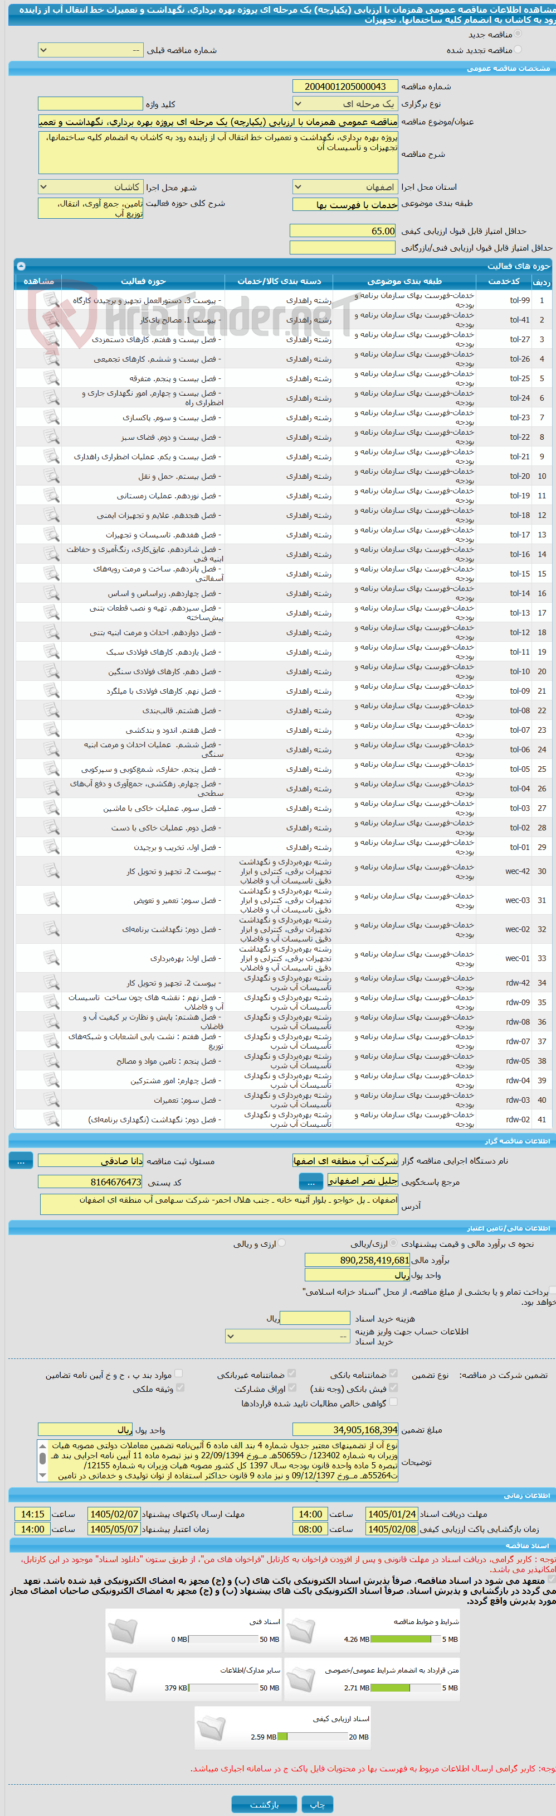Click the کلید واژه input field
The image size is (556, 1816).
point(90,104)
